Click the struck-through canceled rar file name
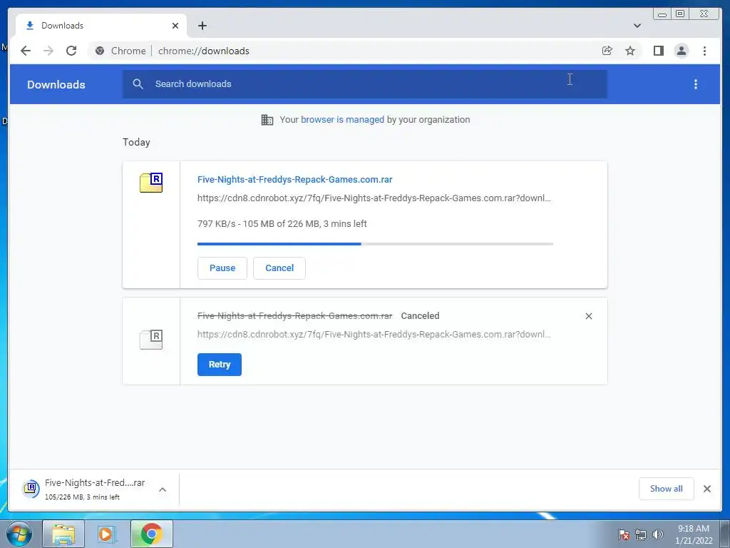Screen dimensions: 730x548 (294, 316)
